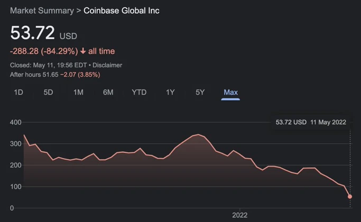The height and width of the screenshot is (222, 361).
Task: Choose the 1M range tab
Action: click(x=78, y=92)
